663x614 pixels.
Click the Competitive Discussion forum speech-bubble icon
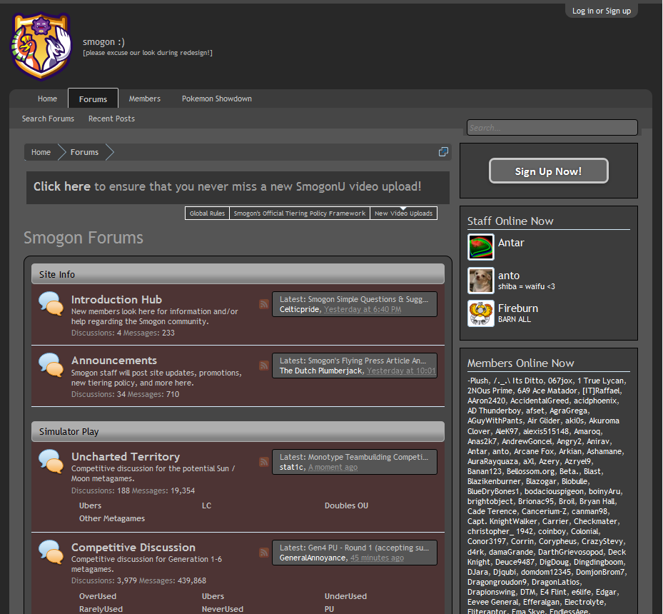pos(51,552)
